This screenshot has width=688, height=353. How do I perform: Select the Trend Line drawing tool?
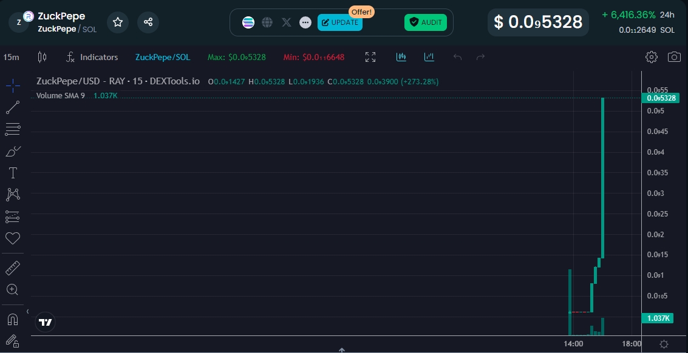point(13,107)
